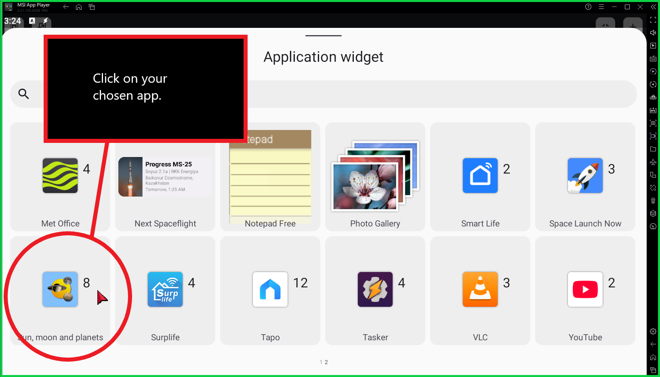
Task: Click the status bar clock 3:24
Action: tap(13, 21)
